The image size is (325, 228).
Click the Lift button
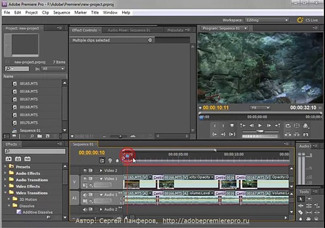(x=288, y=134)
